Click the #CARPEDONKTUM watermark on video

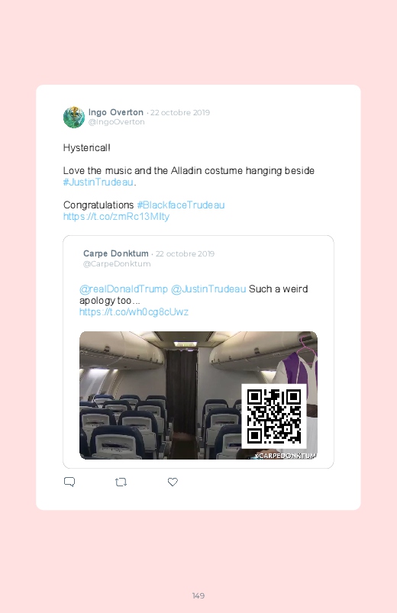coord(285,456)
